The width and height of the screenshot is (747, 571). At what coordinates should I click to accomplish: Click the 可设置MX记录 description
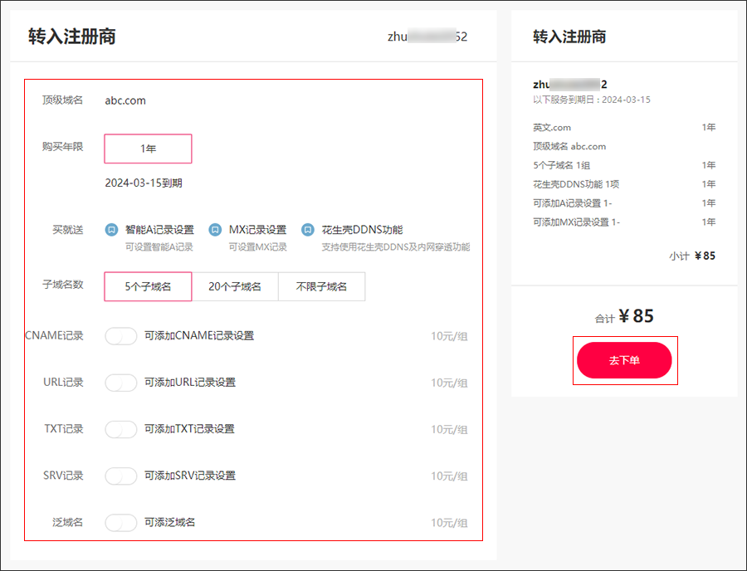(x=258, y=247)
